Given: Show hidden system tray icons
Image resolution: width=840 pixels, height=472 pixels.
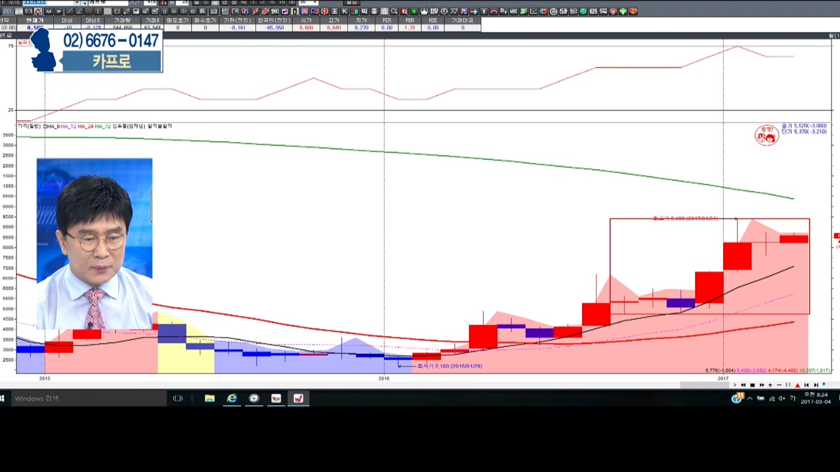Looking at the screenshot, I should [x=750, y=399].
